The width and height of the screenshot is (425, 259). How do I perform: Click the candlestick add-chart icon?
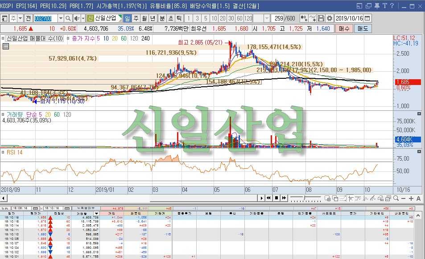coord(304,18)
